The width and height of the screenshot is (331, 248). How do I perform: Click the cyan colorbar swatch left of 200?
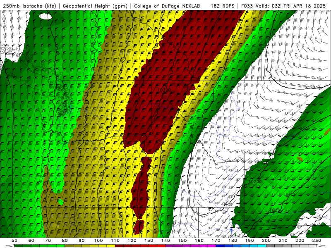262,246
